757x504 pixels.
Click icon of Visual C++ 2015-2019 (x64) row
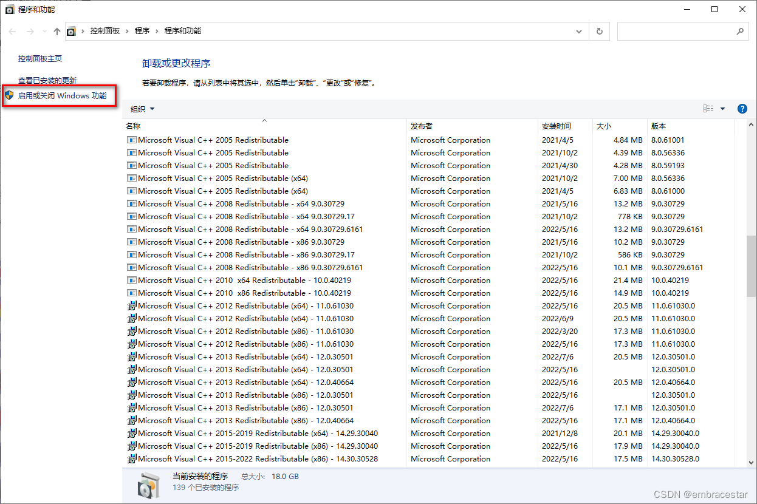132,433
